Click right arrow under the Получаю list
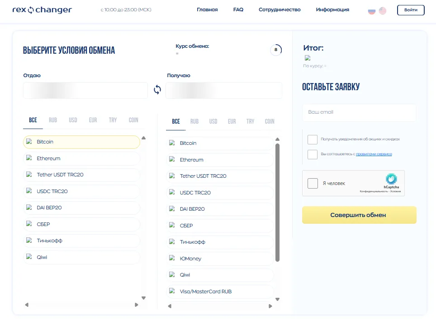436x319 pixels. click(270, 306)
